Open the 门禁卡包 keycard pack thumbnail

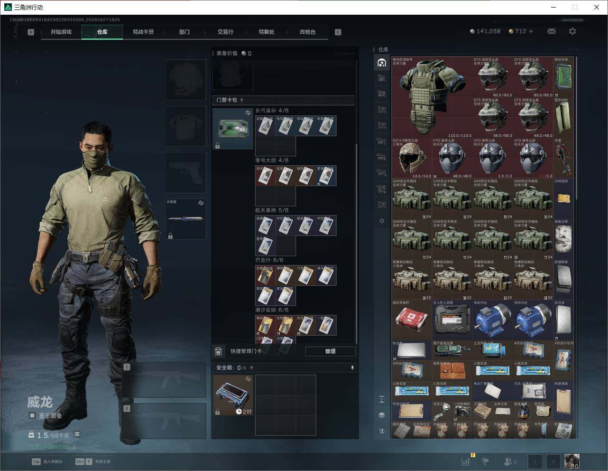tap(233, 129)
